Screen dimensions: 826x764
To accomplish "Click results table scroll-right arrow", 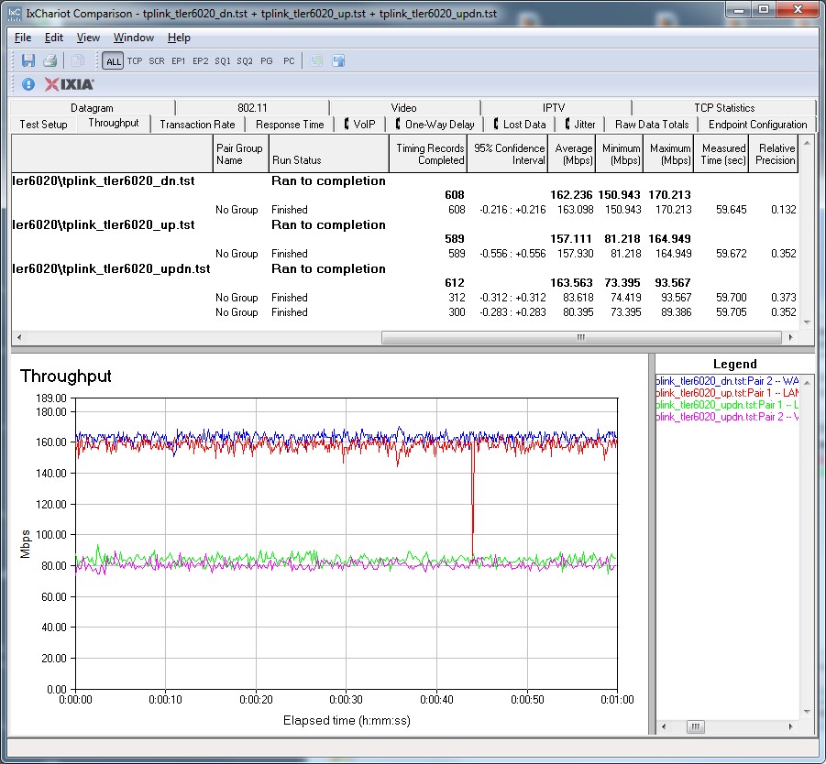I will pyautogui.click(x=790, y=337).
